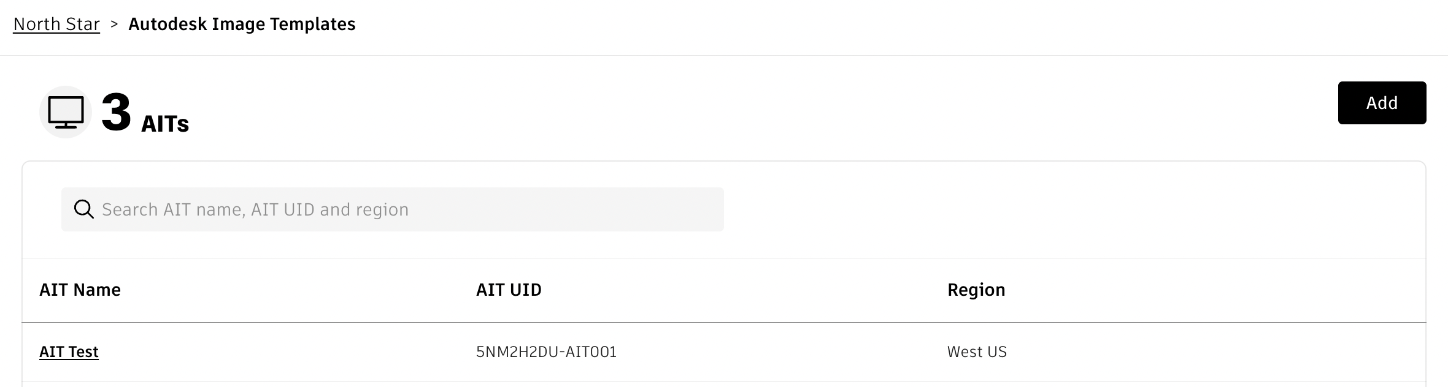1448x387 pixels.
Task: Click blank breadcrumb bar right of page title
Action: tap(859, 24)
